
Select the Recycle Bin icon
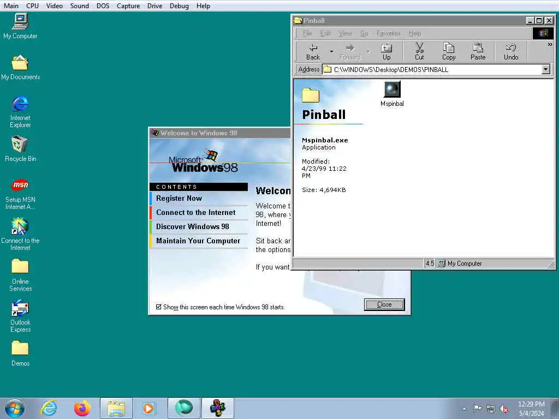click(20, 149)
